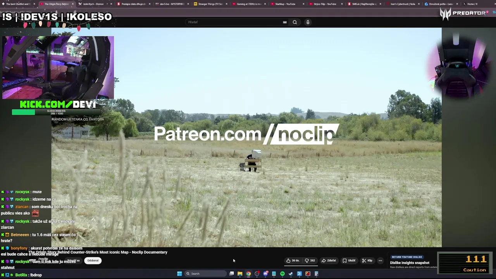Click Return YouTube Dislike badge
The height and width of the screenshot is (279, 496).
407,257
